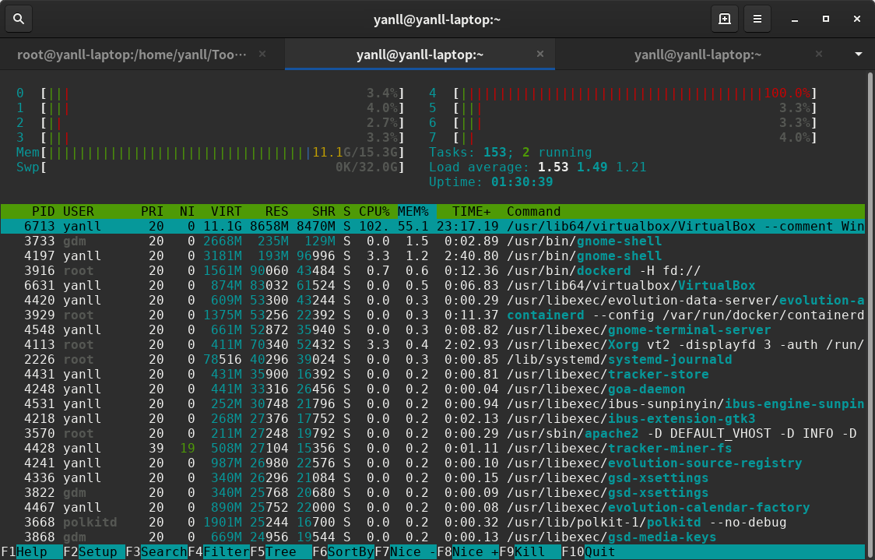Select the Xorg process row PID 4113
Image resolution: width=875 pixels, height=560 pixels.
click(433, 344)
